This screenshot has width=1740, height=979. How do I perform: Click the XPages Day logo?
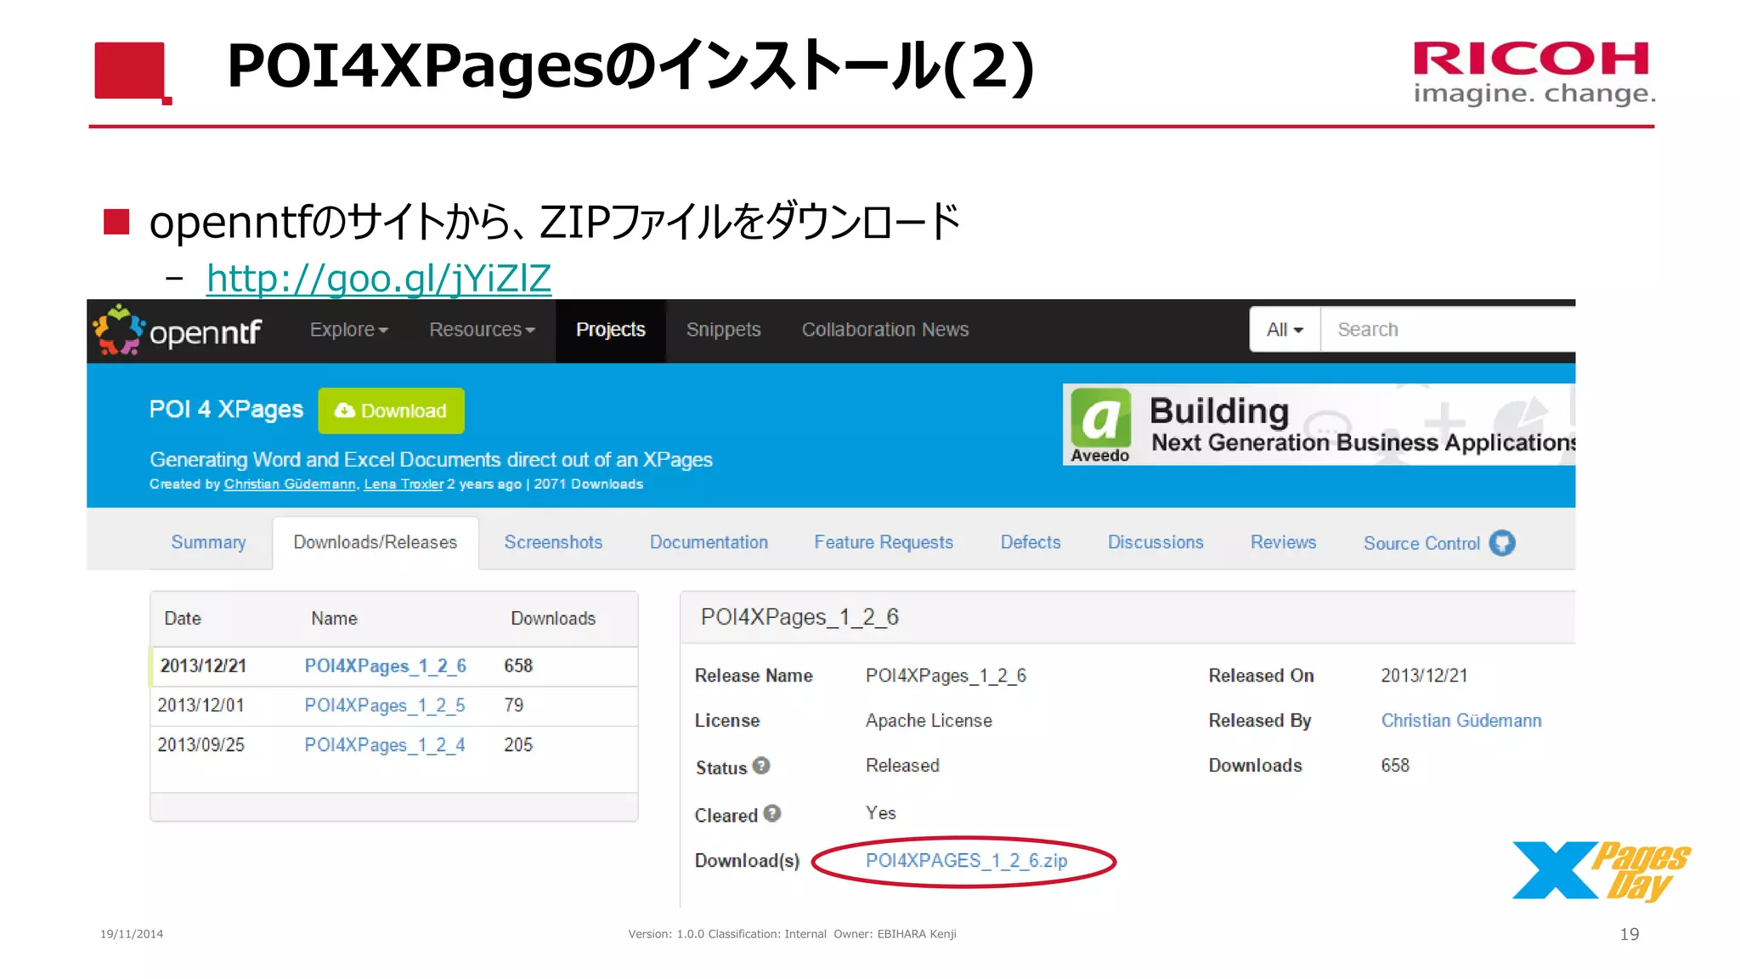1602,870
